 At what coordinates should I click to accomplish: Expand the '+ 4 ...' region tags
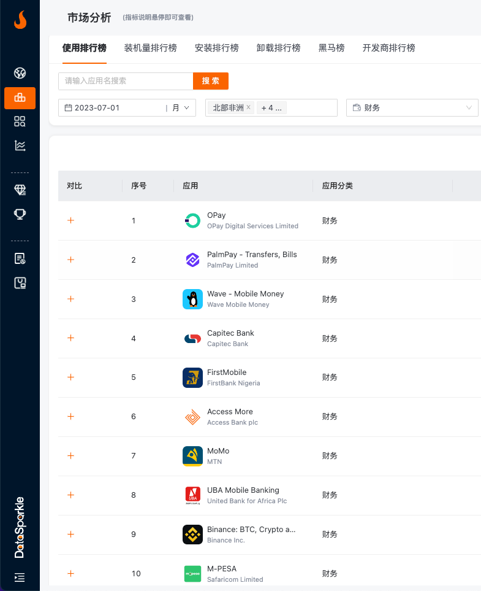tap(271, 108)
